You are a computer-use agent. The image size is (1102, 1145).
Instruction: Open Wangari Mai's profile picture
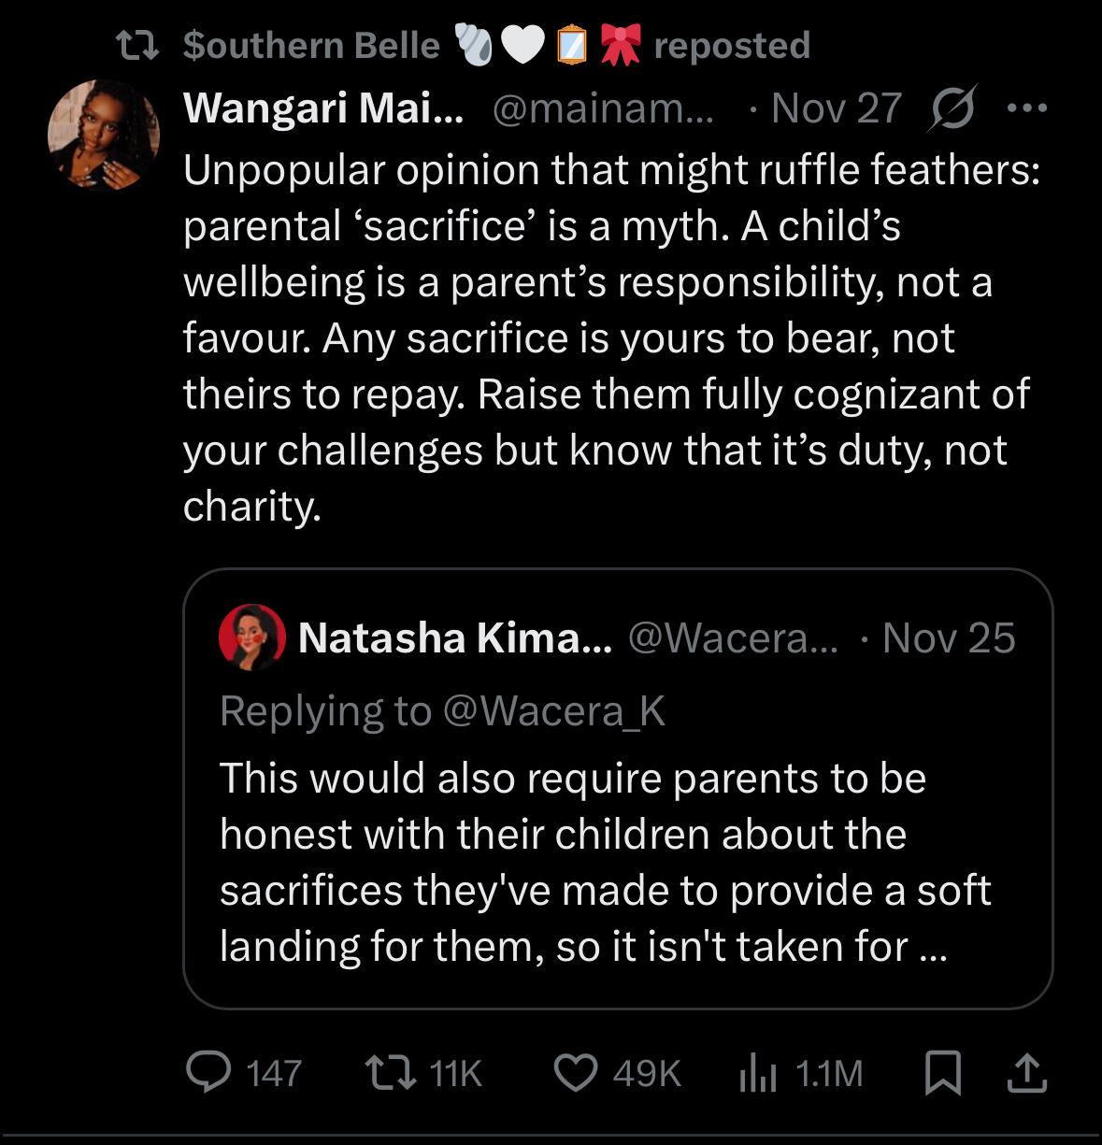[x=104, y=136]
